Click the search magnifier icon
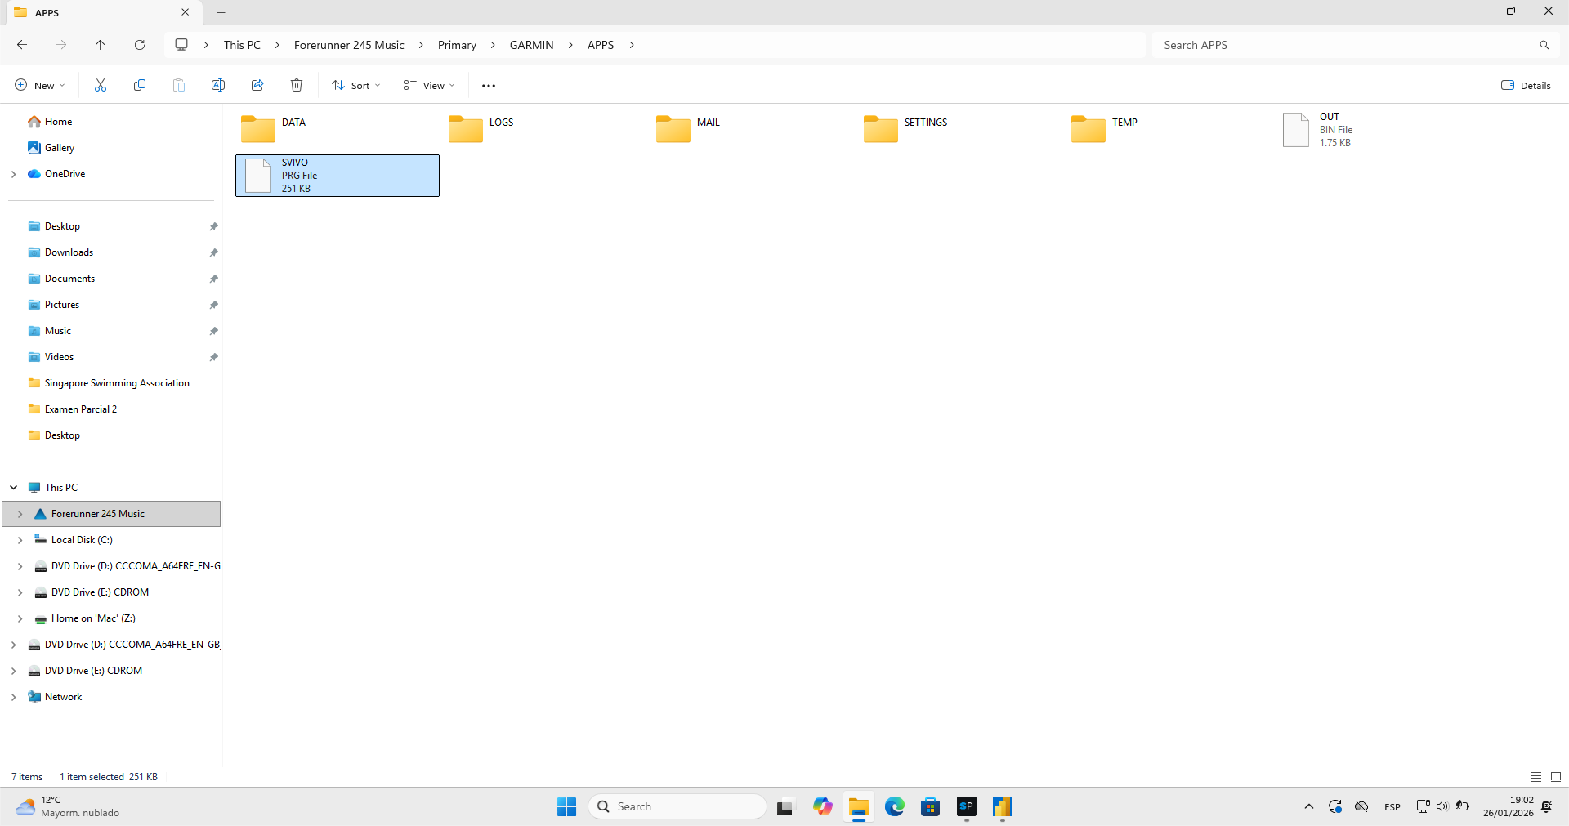Image resolution: width=1569 pixels, height=826 pixels. 1544,45
